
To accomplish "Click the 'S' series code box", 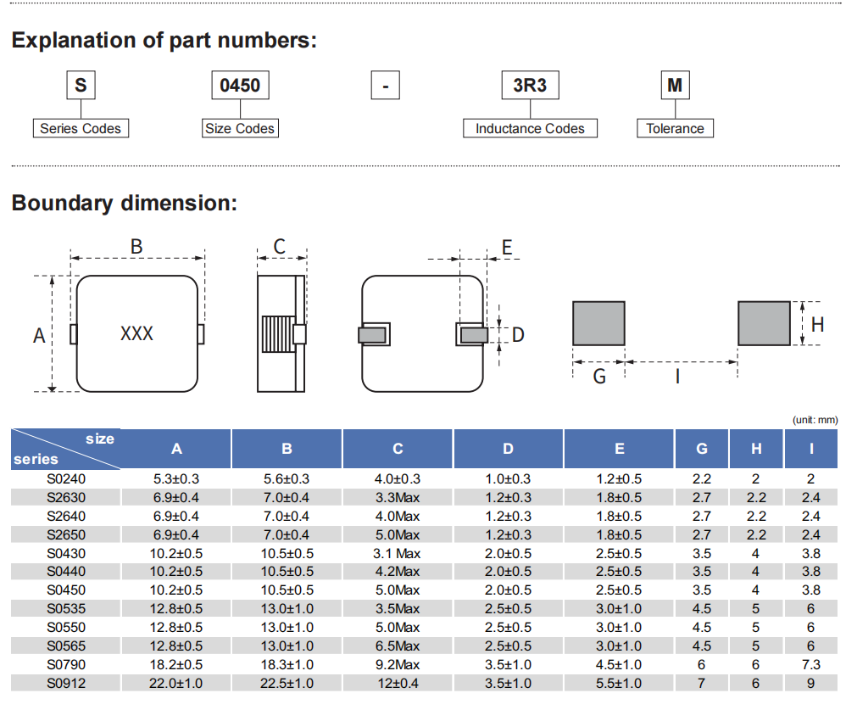I will tap(81, 86).
